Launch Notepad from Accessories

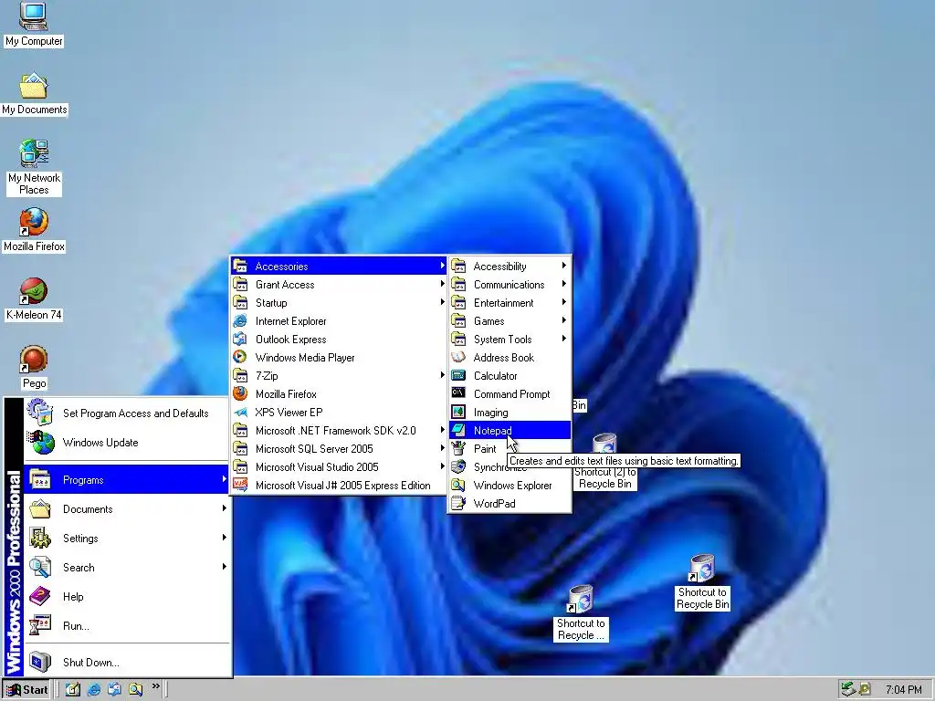510,431
